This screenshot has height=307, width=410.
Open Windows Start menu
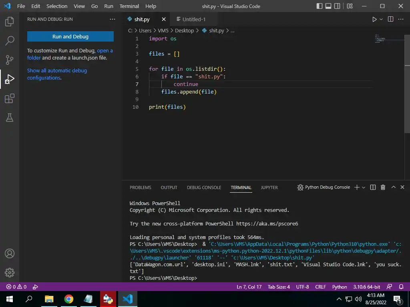[x=10, y=299]
